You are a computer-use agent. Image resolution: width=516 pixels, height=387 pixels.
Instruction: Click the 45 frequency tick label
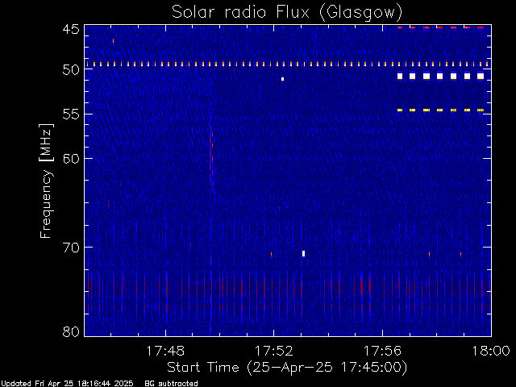coord(71,29)
